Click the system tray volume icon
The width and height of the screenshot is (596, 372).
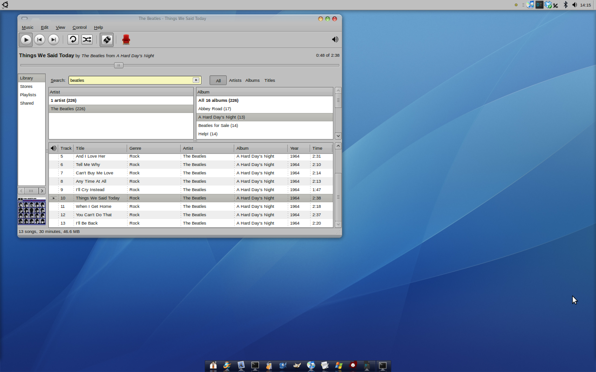575,5
